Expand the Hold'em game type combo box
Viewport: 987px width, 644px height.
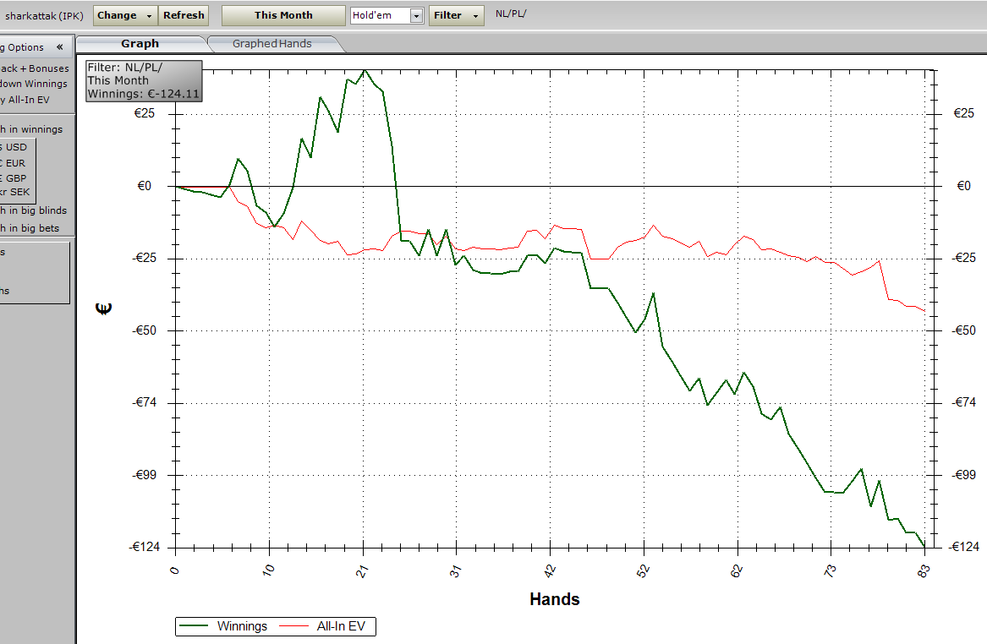[x=416, y=16]
